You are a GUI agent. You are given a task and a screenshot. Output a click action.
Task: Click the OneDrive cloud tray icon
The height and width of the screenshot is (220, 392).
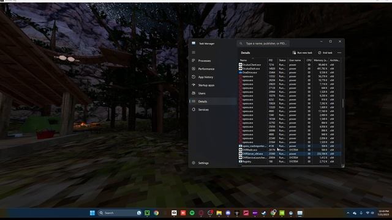pos(355,213)
